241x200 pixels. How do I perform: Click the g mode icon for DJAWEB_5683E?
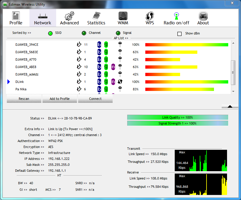(x=106, y=52)
